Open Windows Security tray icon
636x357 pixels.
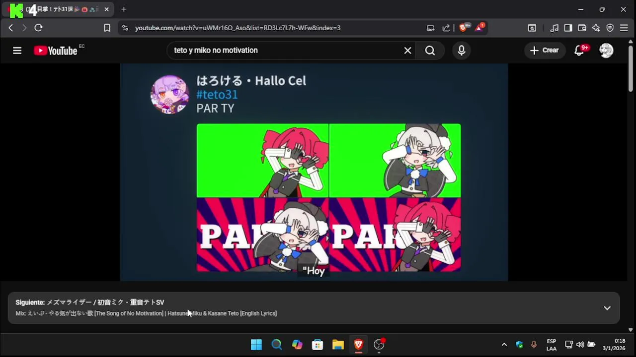pos(519,345)
